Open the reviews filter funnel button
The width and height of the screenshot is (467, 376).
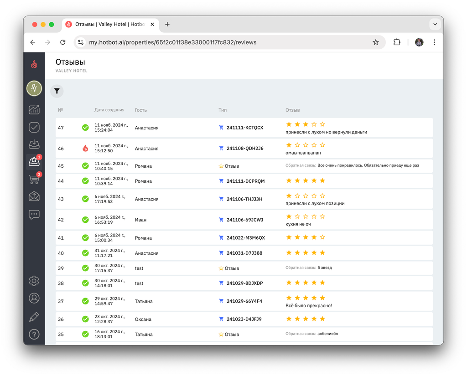[x=57, y=91]
